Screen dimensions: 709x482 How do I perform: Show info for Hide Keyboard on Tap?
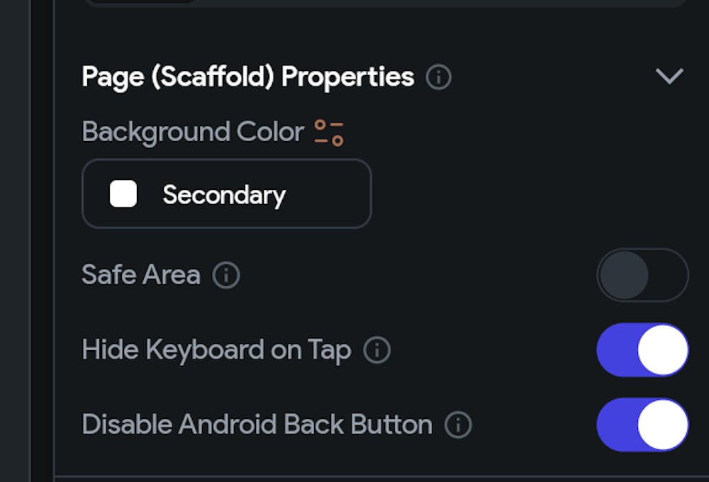coord(377,350)
